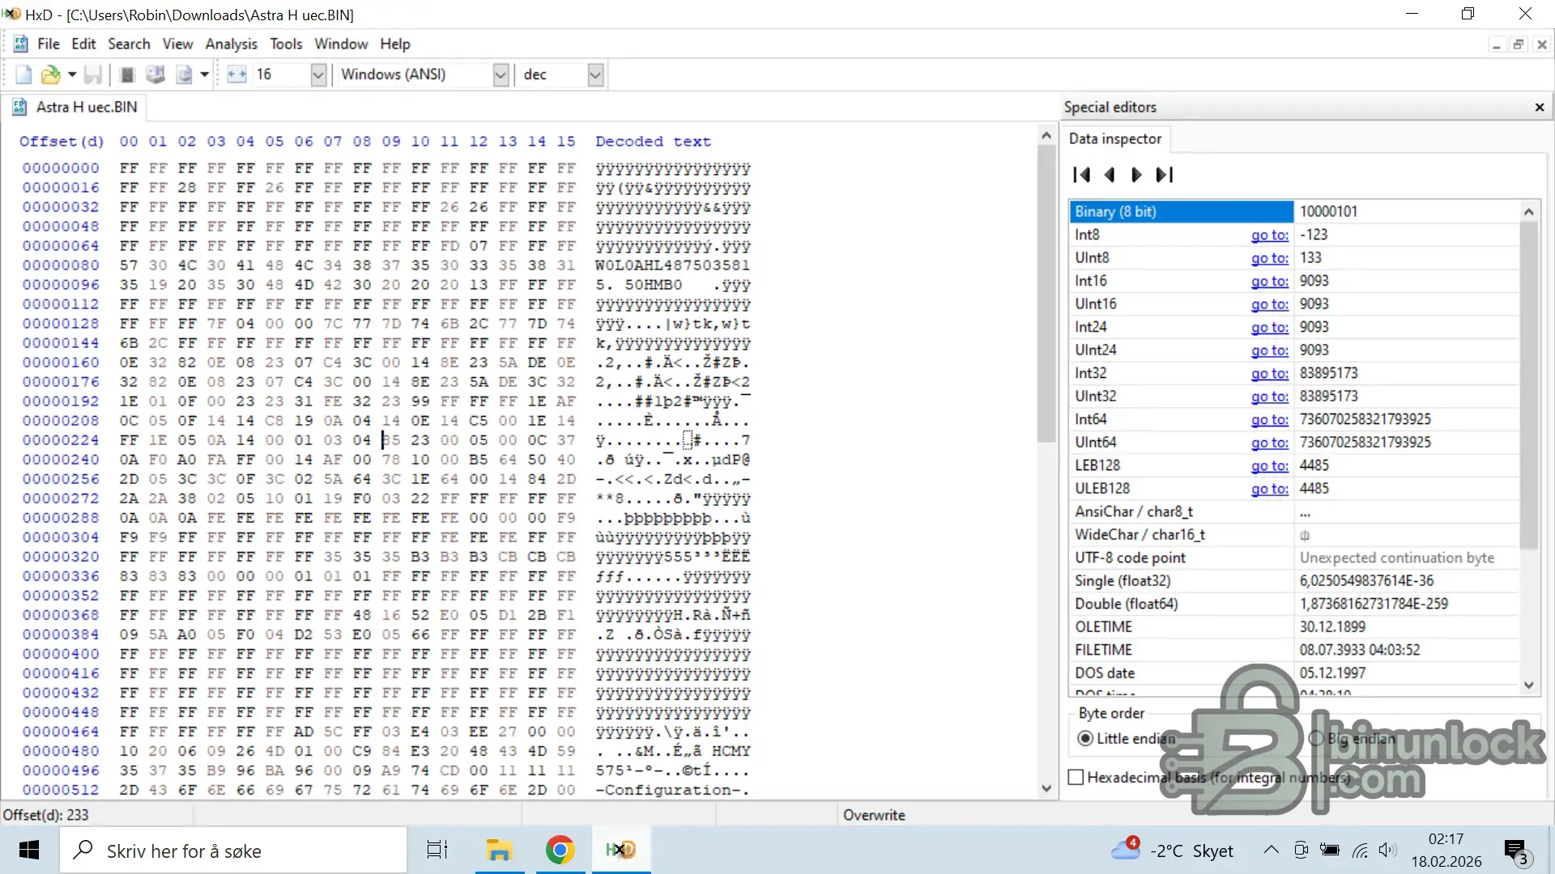Jump to first byte in Data inspector
This screenshot has height=874, width=1555.
click(1081, 175)
